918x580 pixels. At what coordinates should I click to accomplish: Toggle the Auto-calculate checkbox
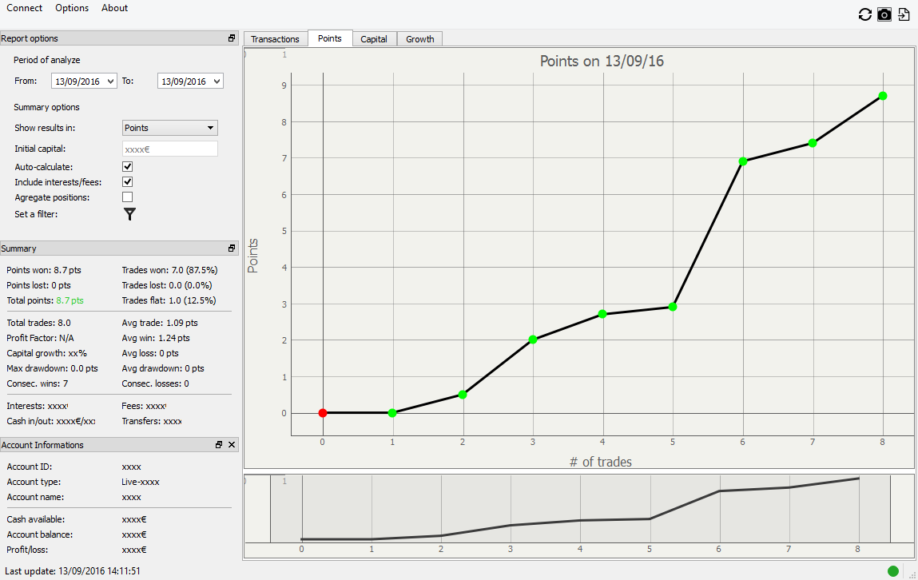point(127,167)
